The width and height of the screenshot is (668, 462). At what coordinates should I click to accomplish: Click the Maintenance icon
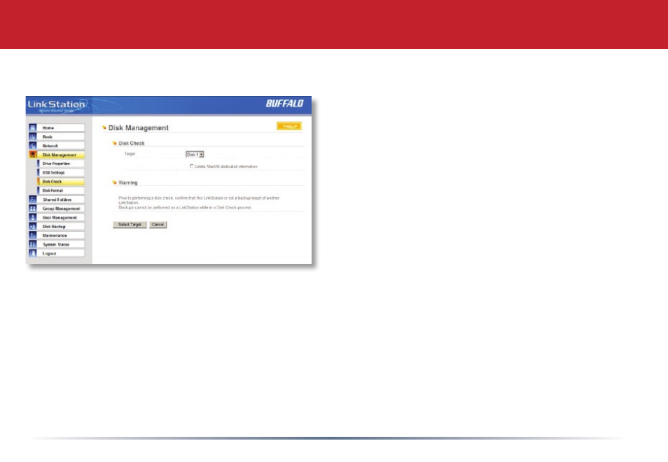click(x=32, y=235)
